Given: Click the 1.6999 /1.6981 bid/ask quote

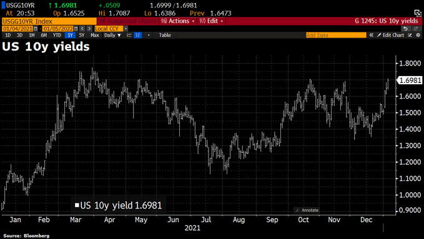Looking at the screenshot, I should click(174, 5).
